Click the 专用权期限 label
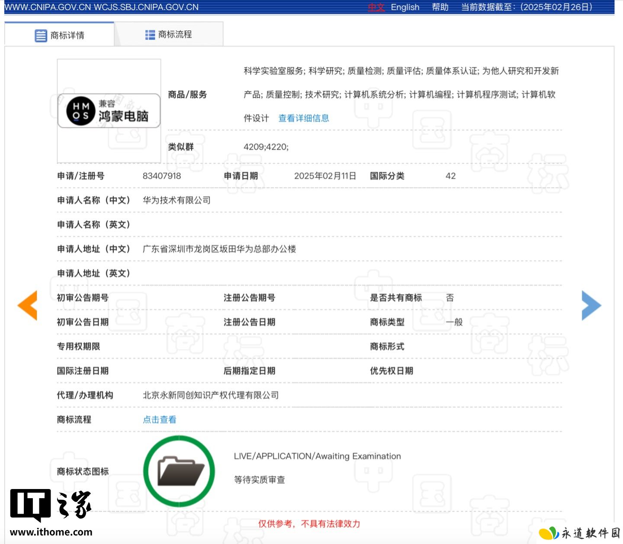The height and width of the screenshot is (544, 623). (x=79, y=346)
